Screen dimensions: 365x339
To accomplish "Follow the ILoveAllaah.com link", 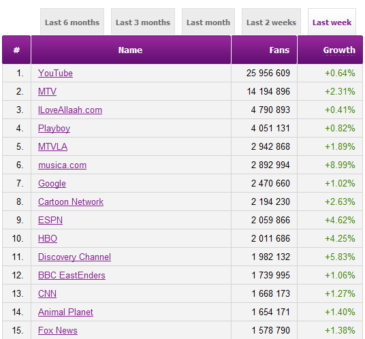I will (x=70, y=110).
